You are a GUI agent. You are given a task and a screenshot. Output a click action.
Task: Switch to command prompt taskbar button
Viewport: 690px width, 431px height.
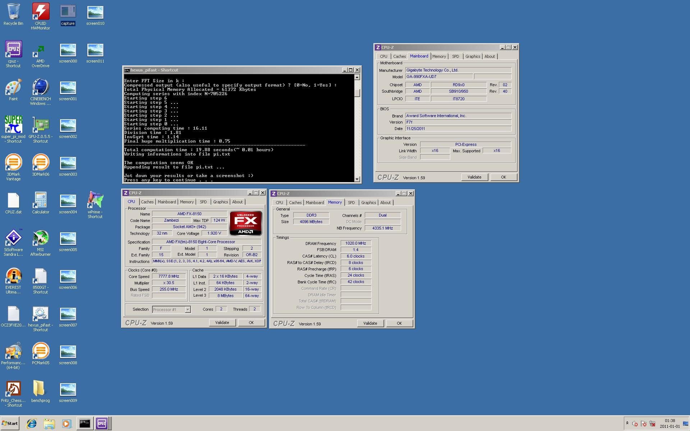[85, 423]
